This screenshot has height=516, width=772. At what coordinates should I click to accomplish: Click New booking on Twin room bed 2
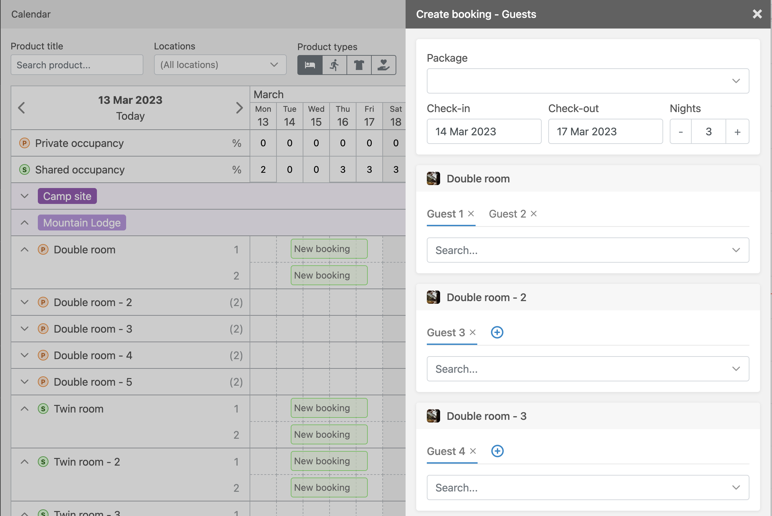tap(329, 434)
